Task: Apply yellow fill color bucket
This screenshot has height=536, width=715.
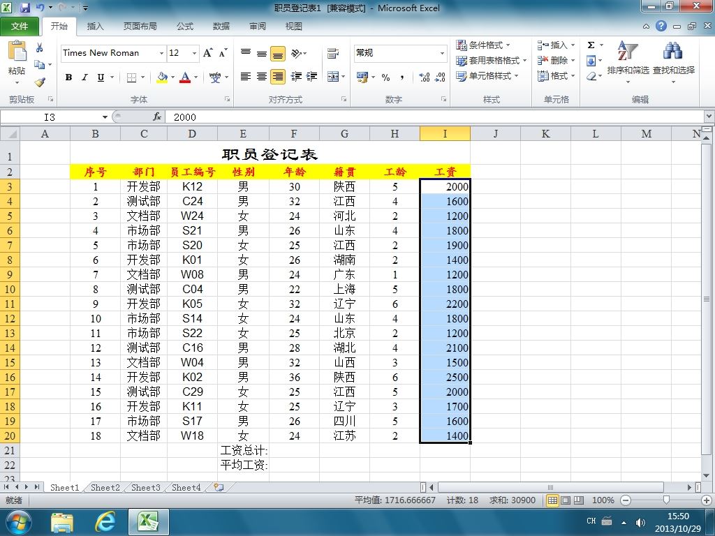Action: (162, 77)
